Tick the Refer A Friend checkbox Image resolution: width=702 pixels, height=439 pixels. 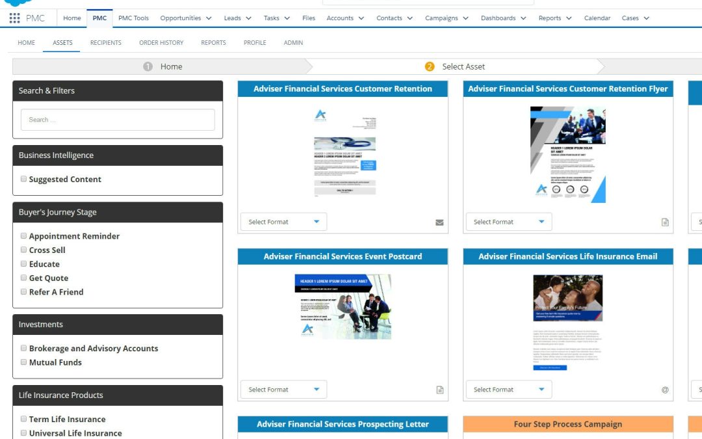(x=23, y=291)
